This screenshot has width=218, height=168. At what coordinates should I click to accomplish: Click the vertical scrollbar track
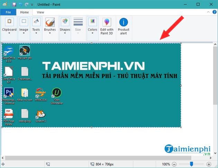[x=215, y=104]
